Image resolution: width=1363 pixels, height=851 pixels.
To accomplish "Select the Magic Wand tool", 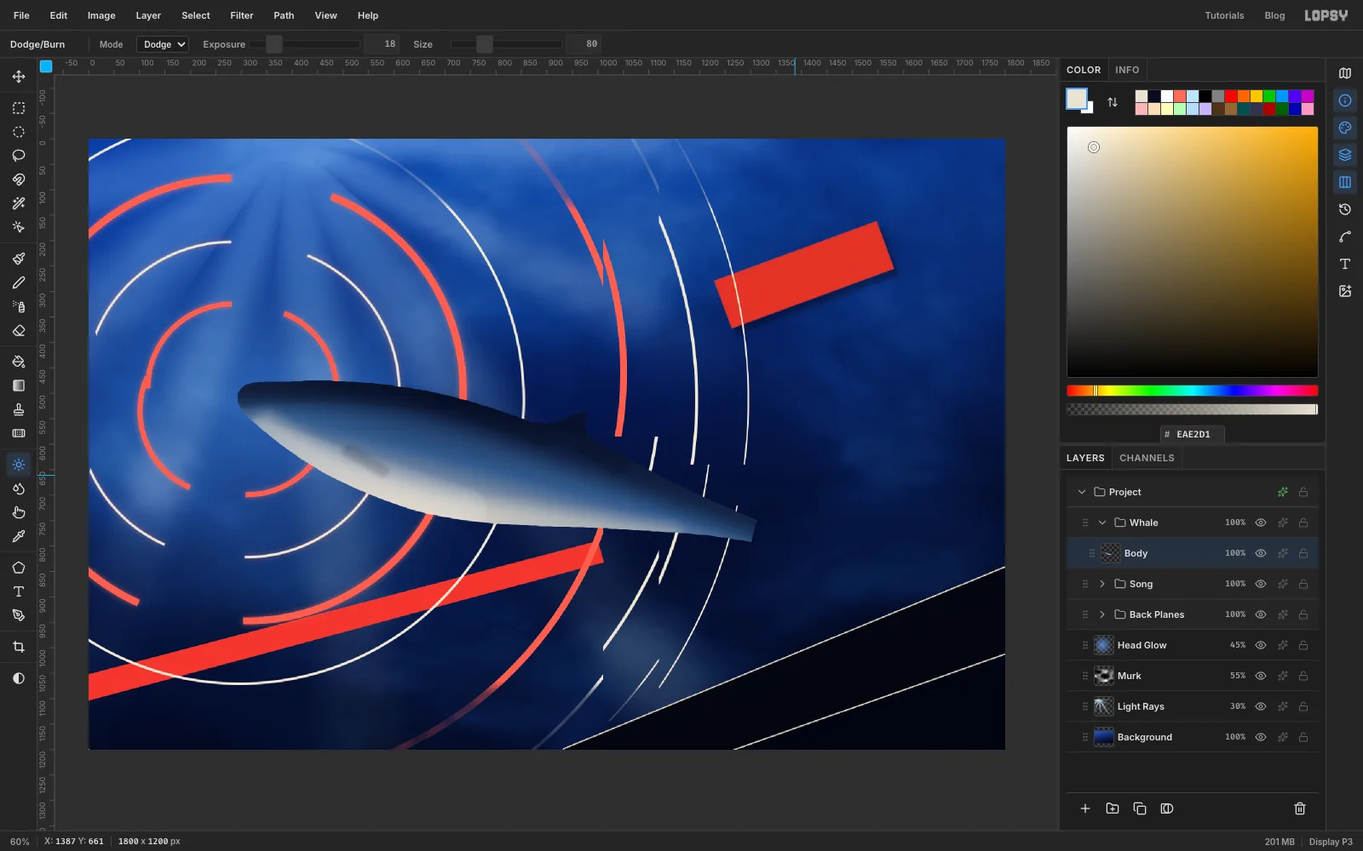I will (19, 203).
